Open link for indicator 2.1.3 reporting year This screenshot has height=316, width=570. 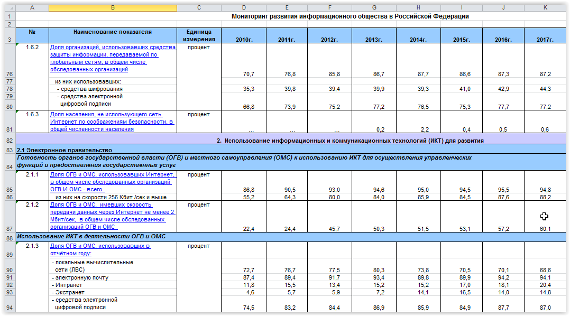[100, 249]
